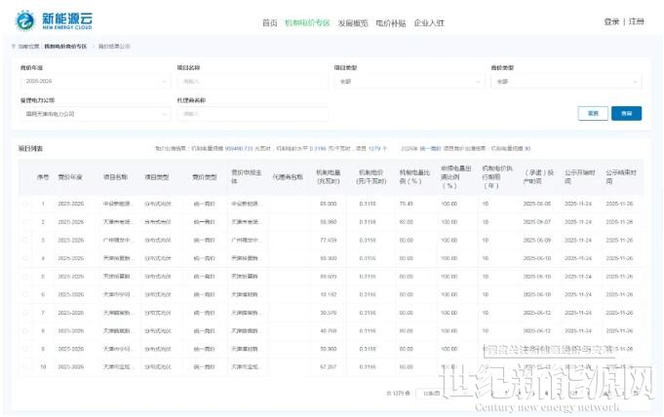The height and width of the screenshot is (417, 664).
Task: Go to the 首页 menu item
Action: pyautogui.click(x=269, y=21)
